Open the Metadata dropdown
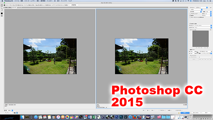 (x=203, y=28)
